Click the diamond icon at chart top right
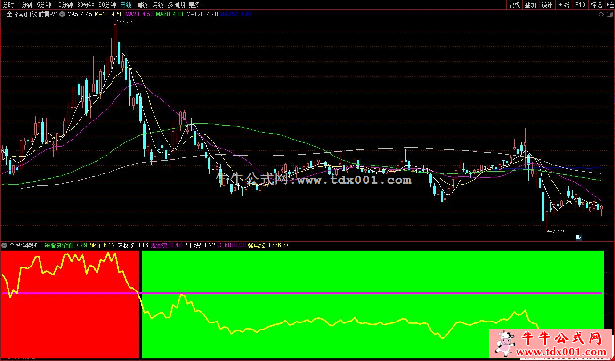The height and width of the screenshot is (361, 615). 601,14
